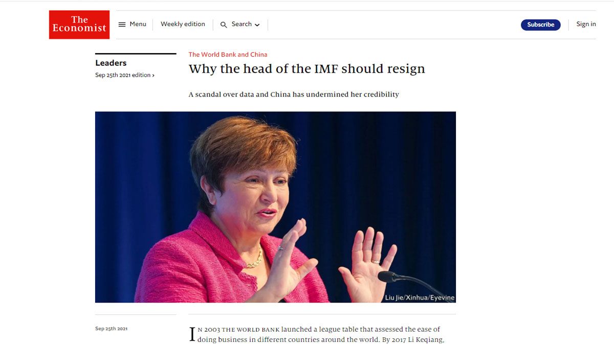Open the Weekly edition page

click(x=183, y=24)
